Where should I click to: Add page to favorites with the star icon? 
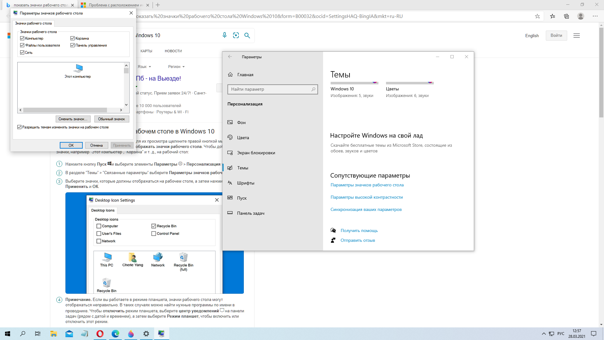(x=537, y=16)
